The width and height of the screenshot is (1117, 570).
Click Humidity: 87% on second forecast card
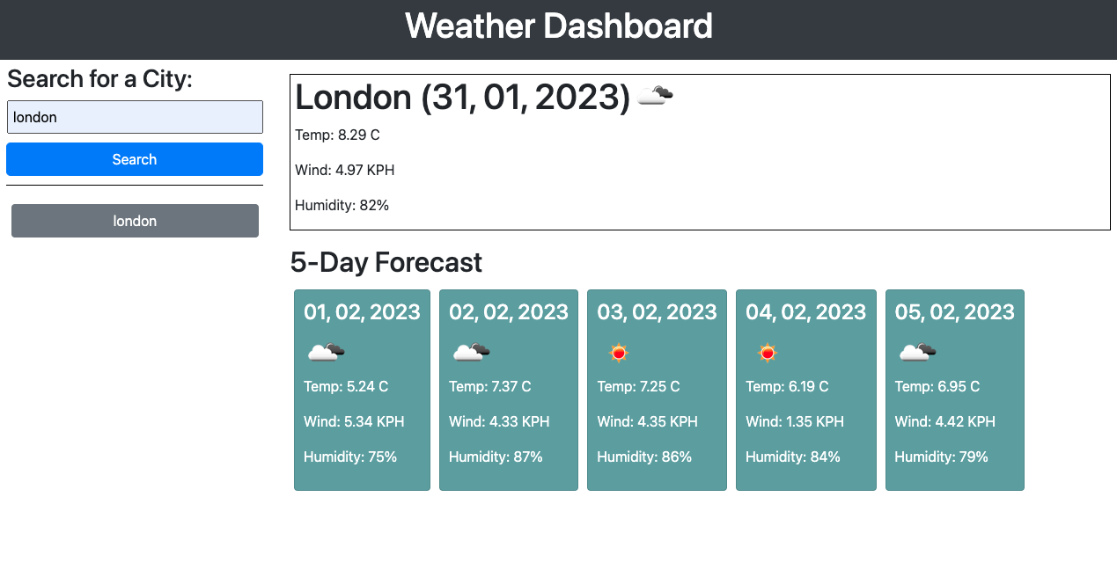(496, 457)
